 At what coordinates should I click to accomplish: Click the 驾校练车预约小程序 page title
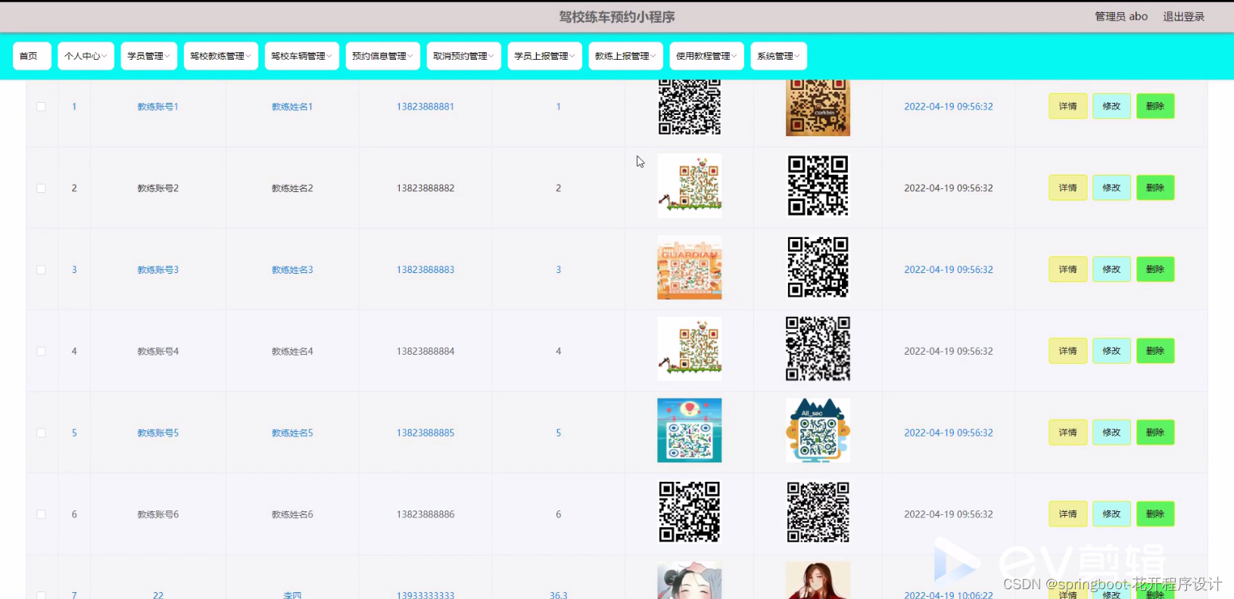617,17
